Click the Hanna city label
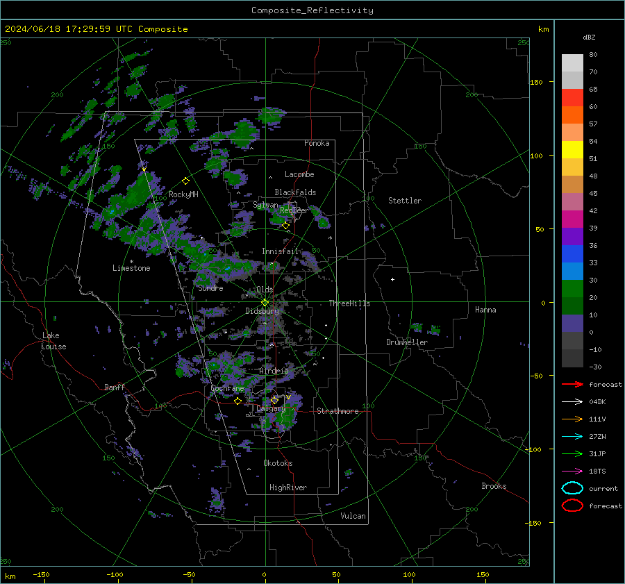 (x=485, y=310)
